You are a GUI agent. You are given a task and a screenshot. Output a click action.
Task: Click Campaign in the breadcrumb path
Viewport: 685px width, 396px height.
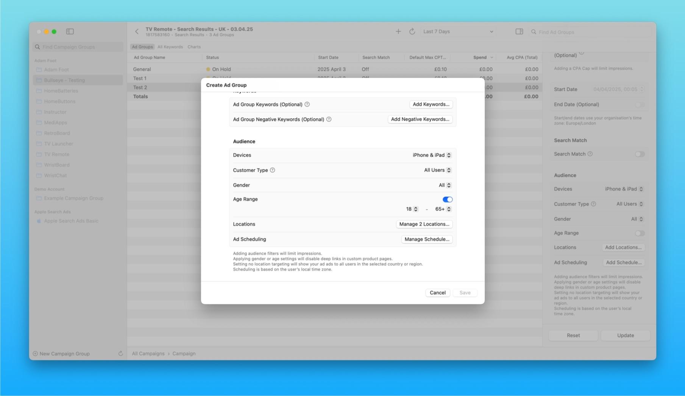184,354
